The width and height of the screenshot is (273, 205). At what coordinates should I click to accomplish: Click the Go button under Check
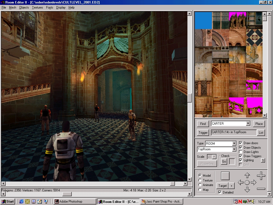click(224, 161)
